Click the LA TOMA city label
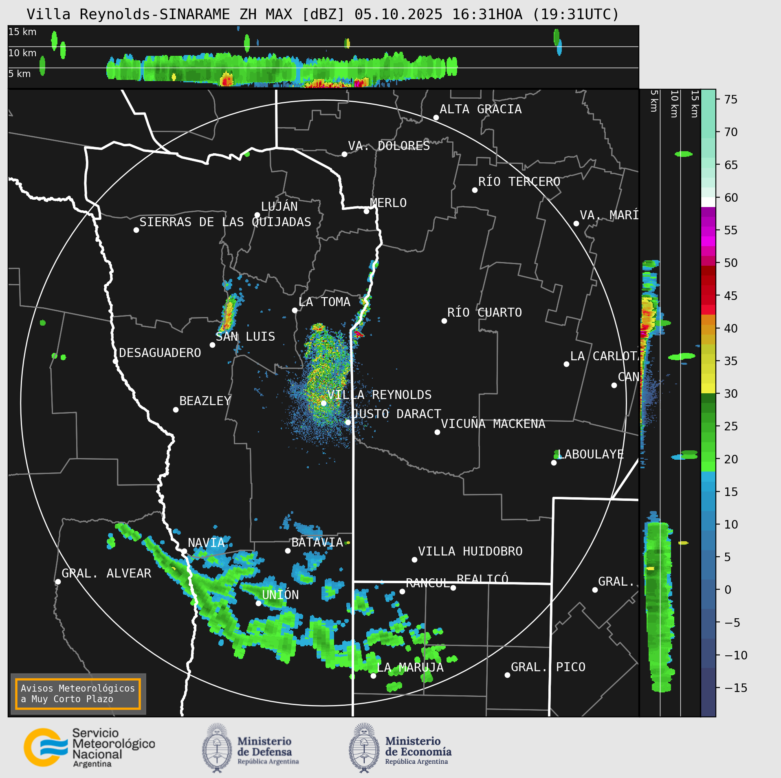Image resolution: width=781 pixels, height=778 pixels. point(324,302)
